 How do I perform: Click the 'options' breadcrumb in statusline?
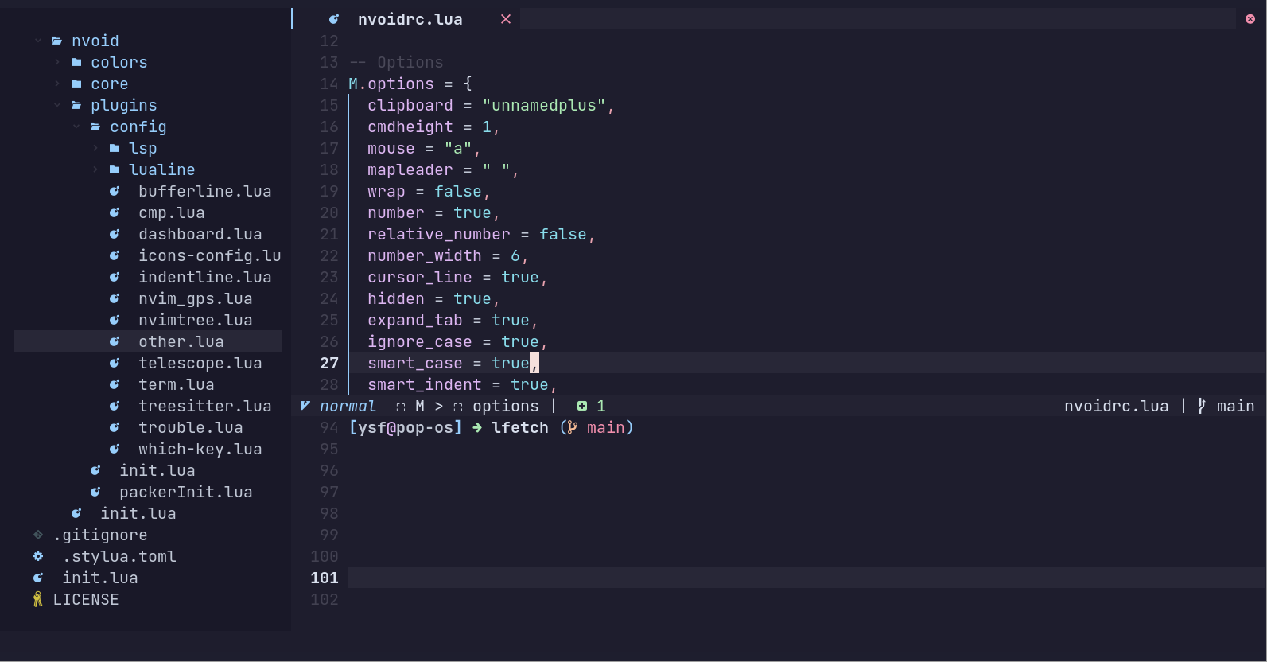pos(506,406)
